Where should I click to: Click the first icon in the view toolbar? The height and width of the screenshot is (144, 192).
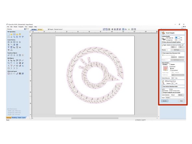click(104, 29)
